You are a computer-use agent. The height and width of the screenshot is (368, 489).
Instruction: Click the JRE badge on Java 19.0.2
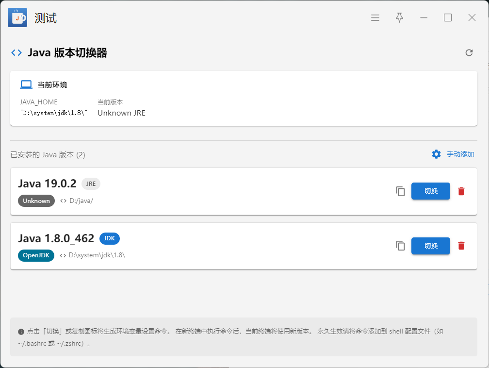click(x=91, y=184)
